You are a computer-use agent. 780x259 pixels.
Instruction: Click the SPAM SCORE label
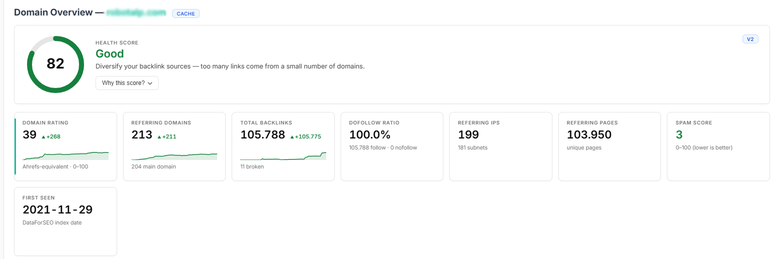pos(694,122)
